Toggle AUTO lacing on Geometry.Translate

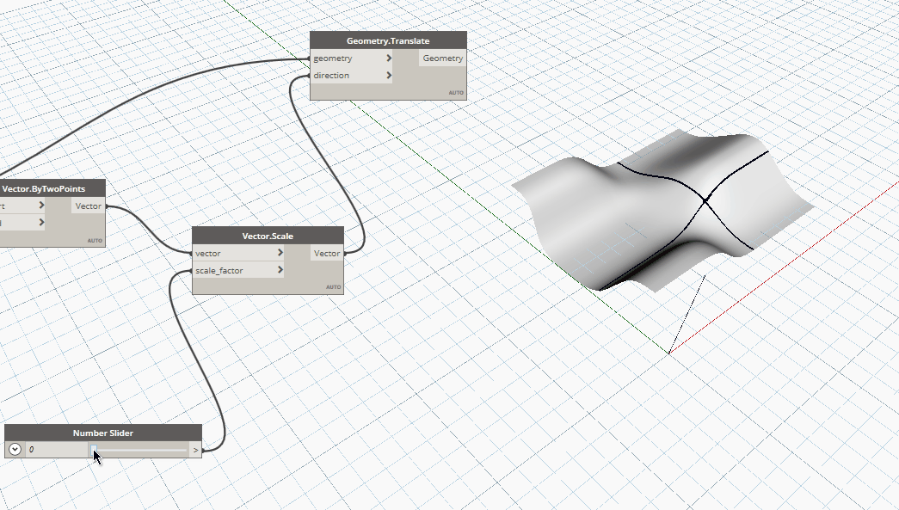pos(455,91)
